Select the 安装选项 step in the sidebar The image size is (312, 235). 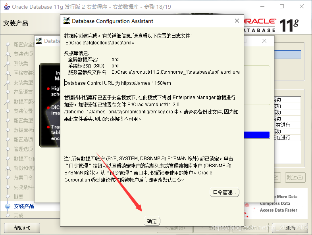[x=23, y=54]
